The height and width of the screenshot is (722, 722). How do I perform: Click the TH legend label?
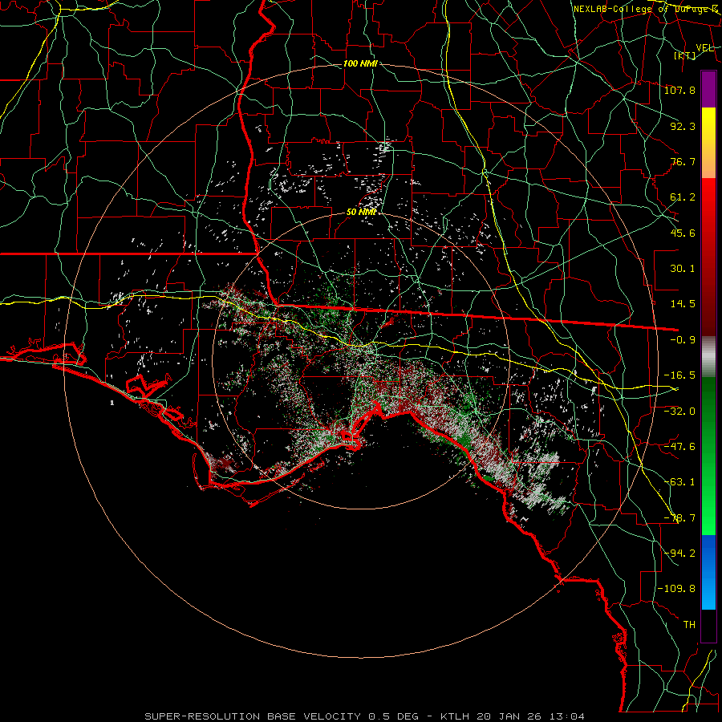tap(689, 625)
